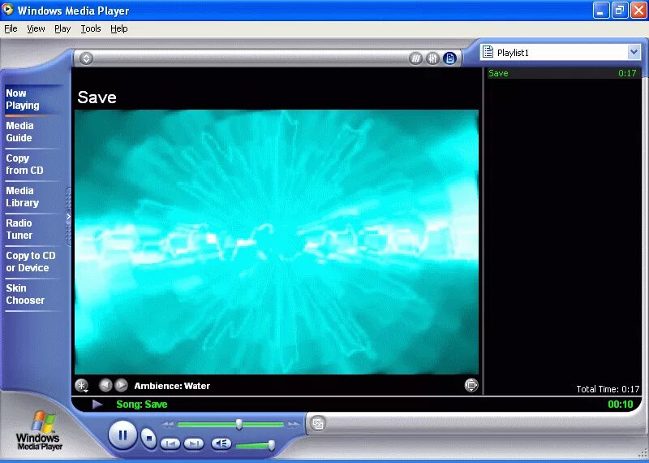
Task: Click the title bar application icon
Action: click(7, 10)
